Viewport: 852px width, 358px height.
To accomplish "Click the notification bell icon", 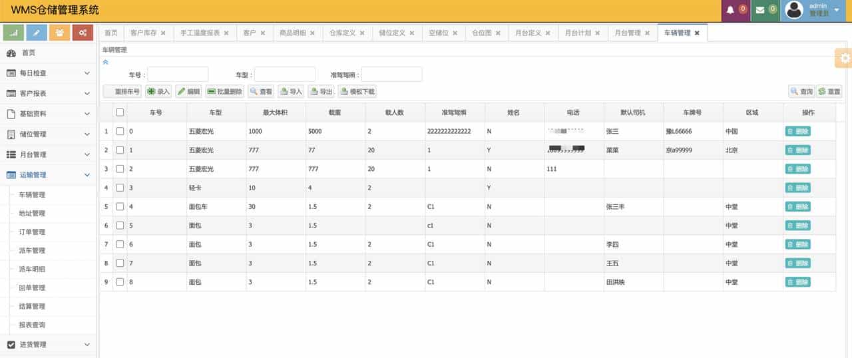I will pyautogui.click(x=730, y=10).
